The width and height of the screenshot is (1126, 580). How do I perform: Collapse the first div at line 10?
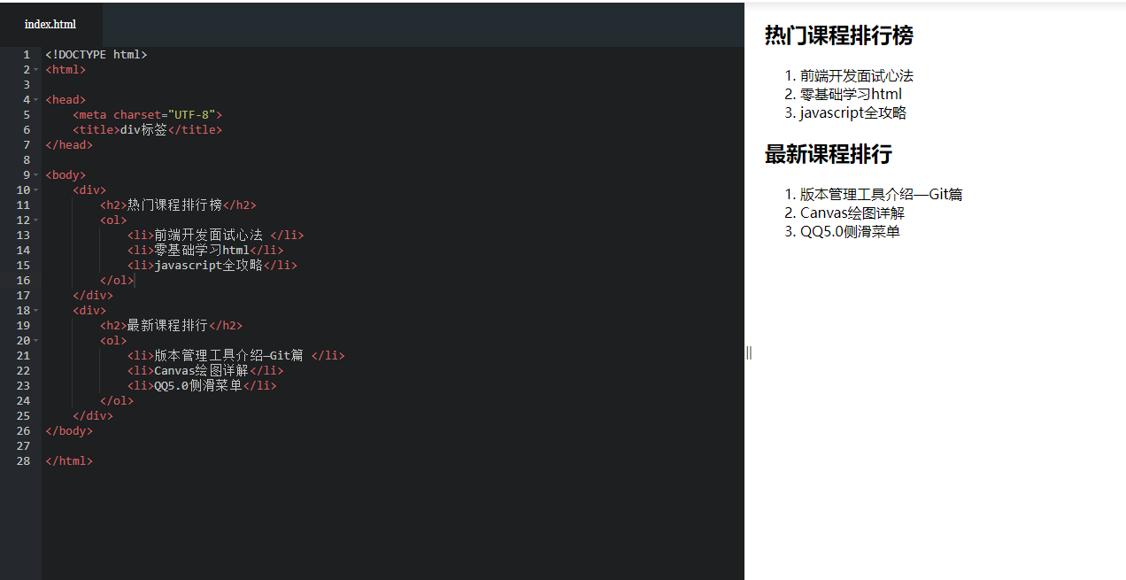coord(36,189)
